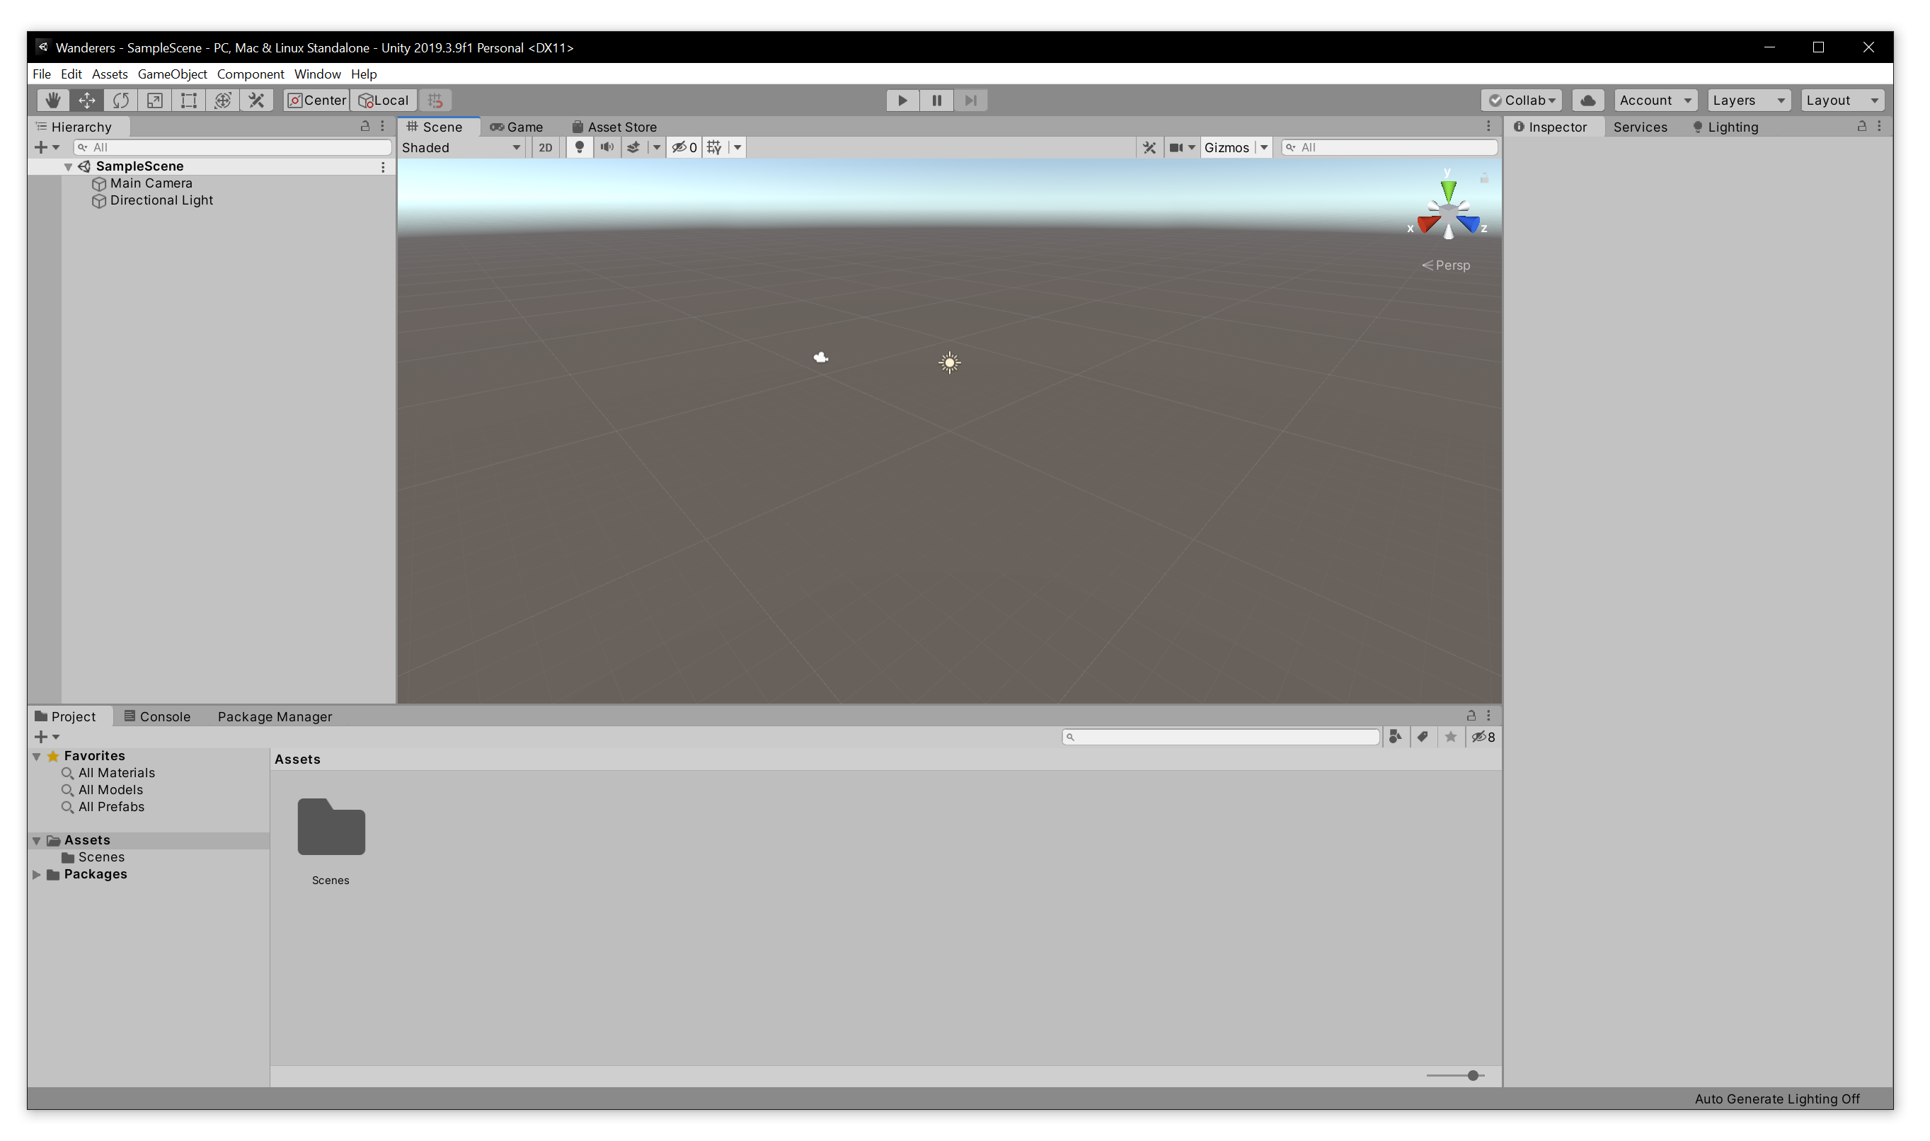Switch to the Console tab
This screenshot has width=1930, height=1141.
(158, 717)
